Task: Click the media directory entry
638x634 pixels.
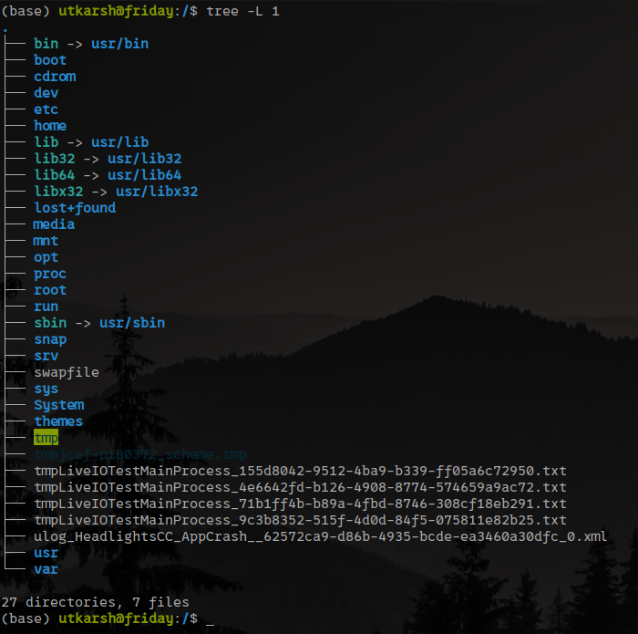Action: [55, 224]
